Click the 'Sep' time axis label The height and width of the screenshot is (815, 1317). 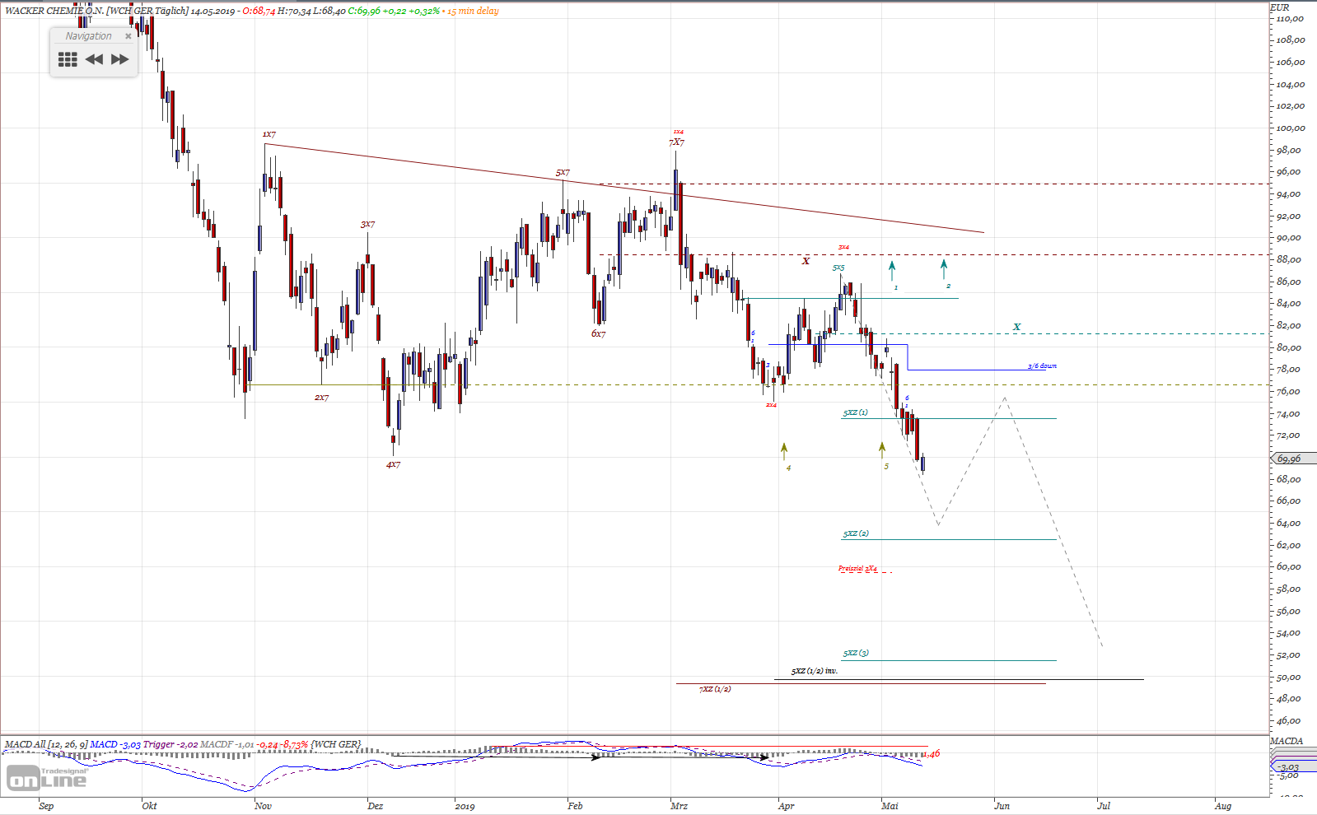tap(46, 806)
